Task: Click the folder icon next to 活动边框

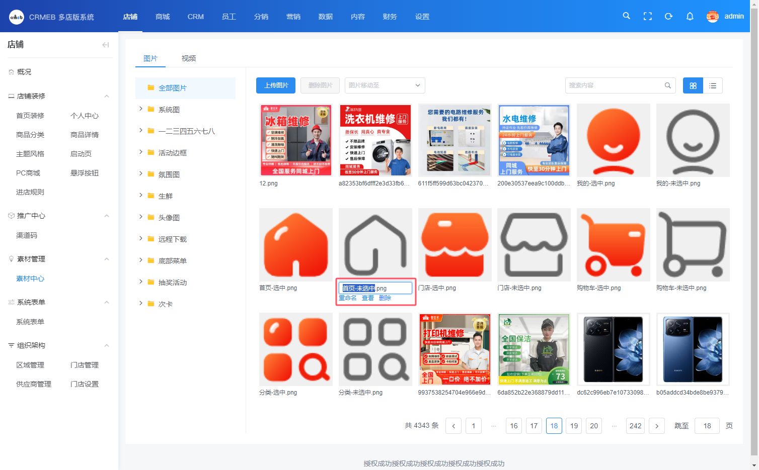Action: [x=150, y=152]
